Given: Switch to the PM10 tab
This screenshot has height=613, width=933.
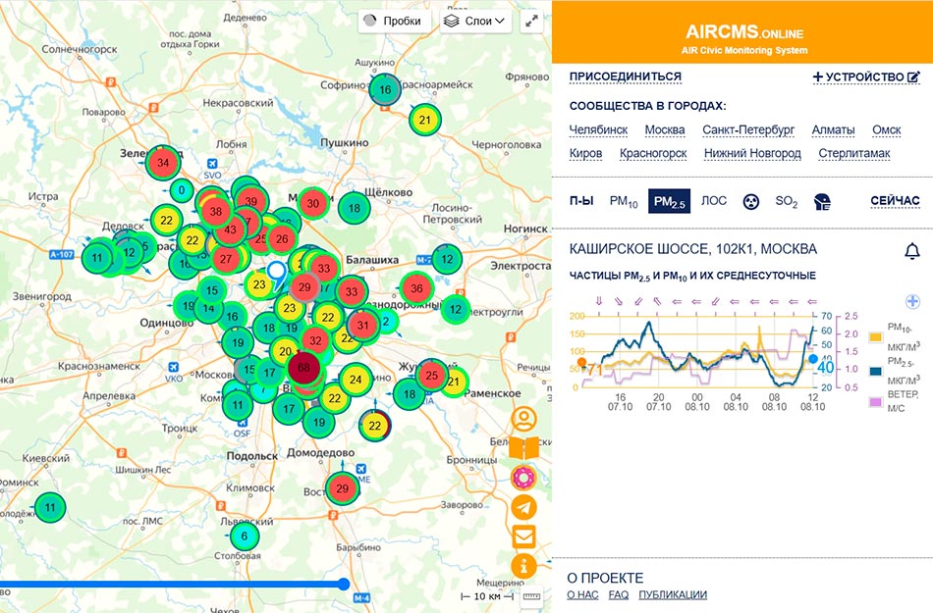Looking at the screenshot, I should 623,201.
